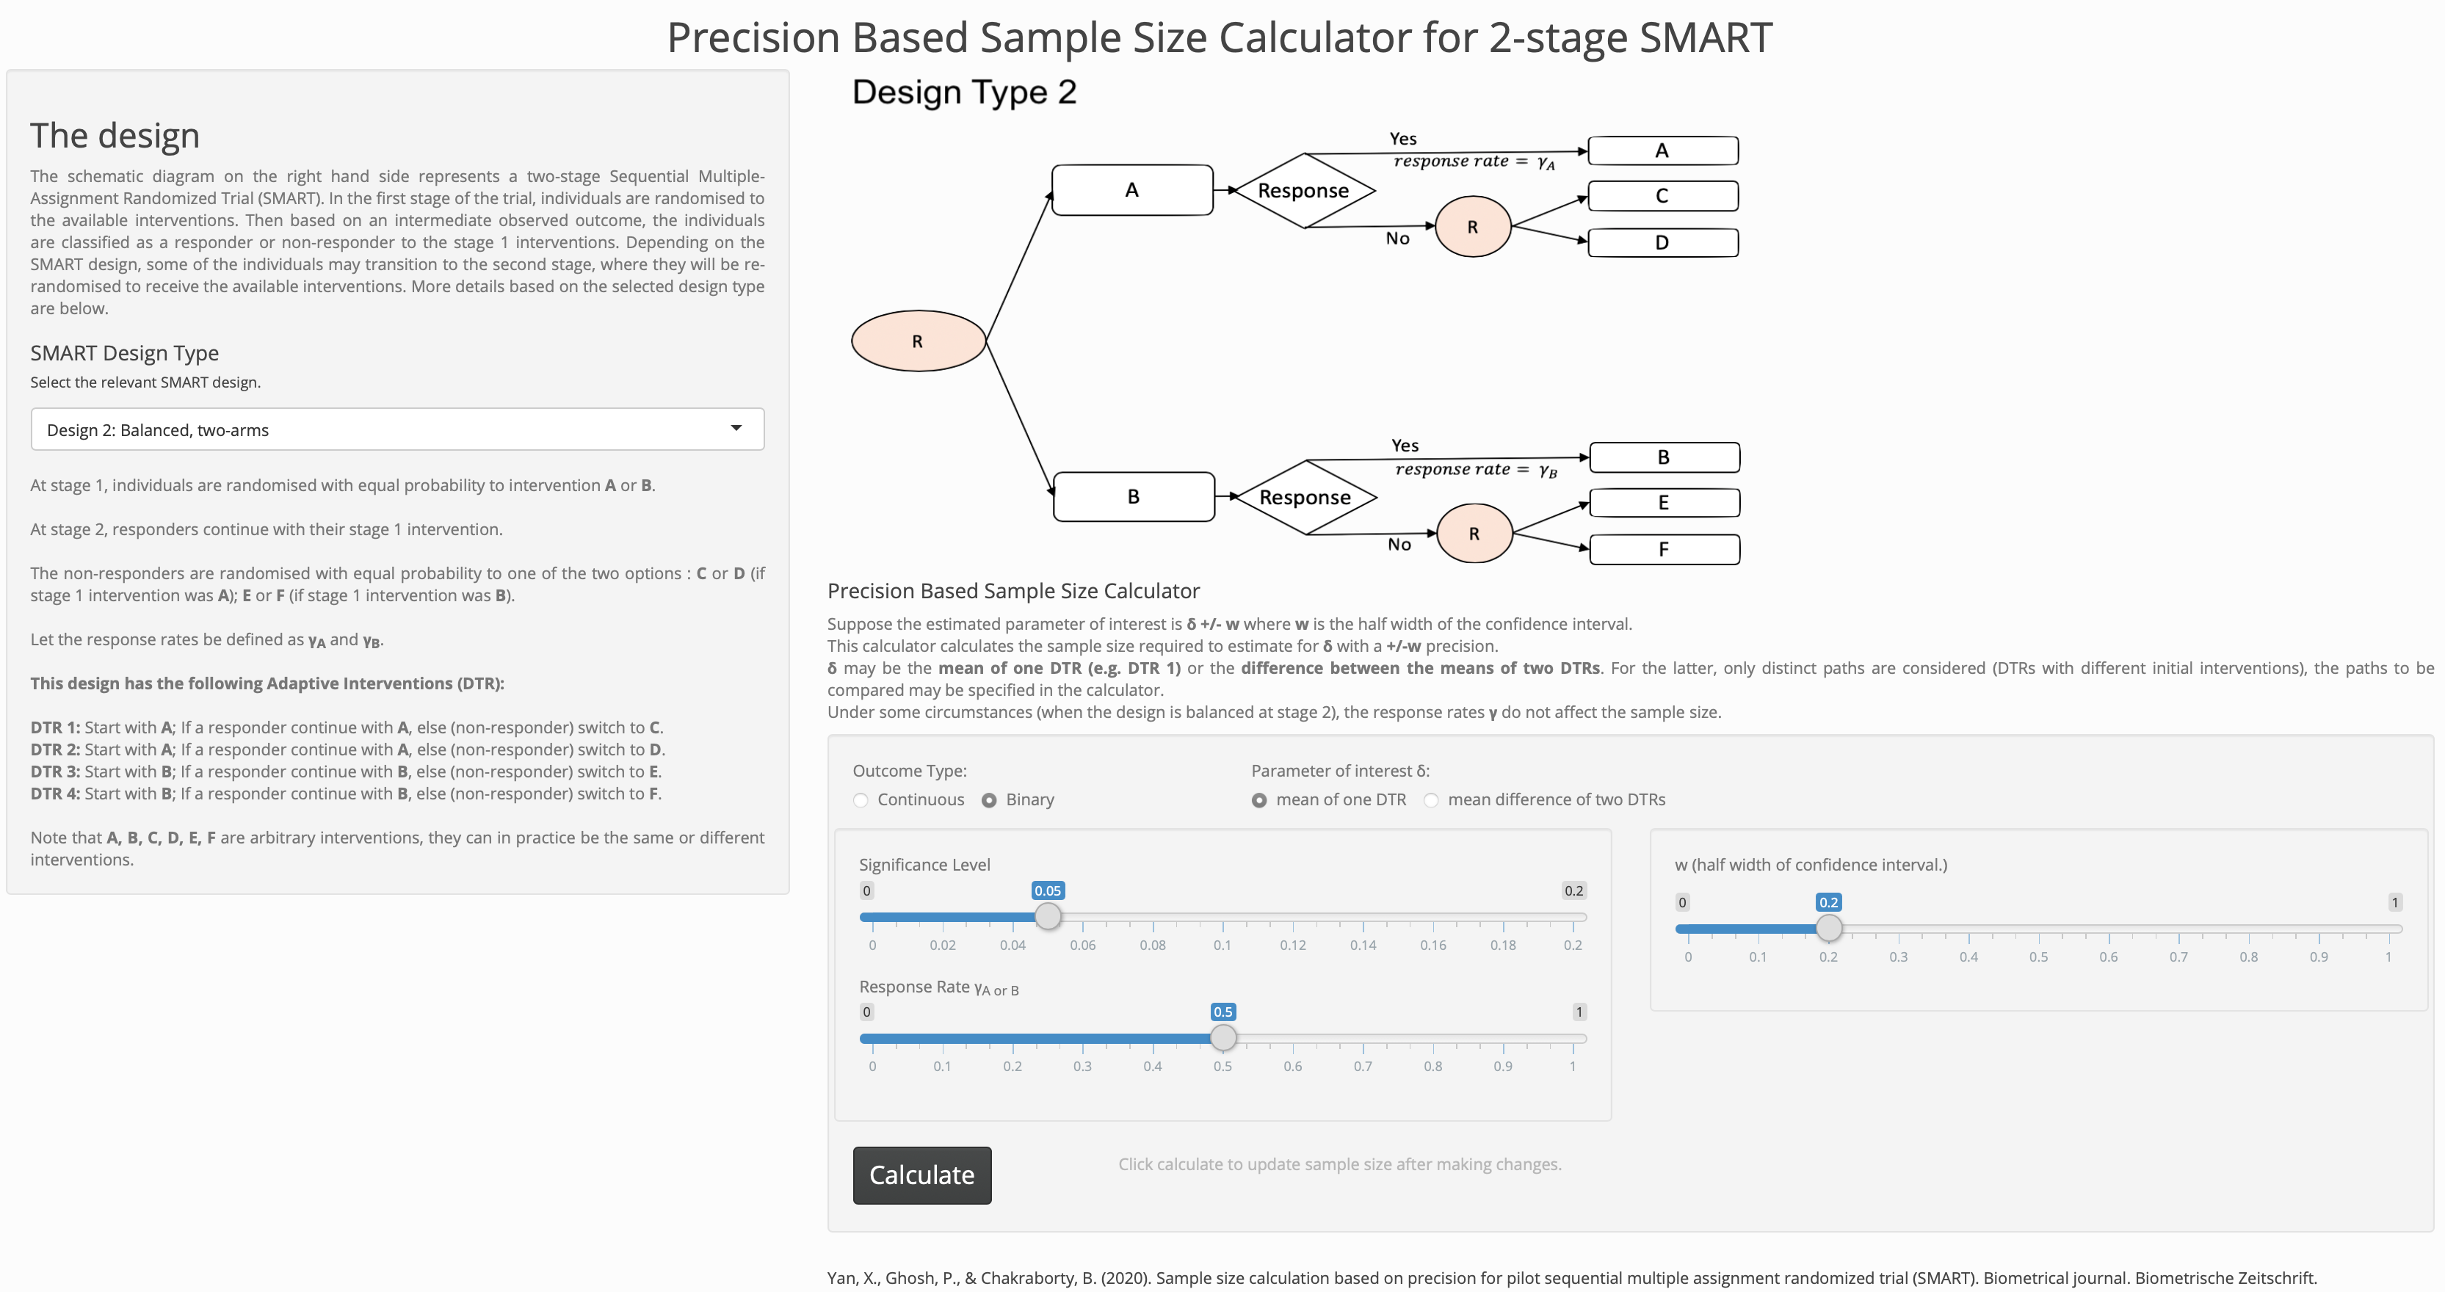2445x1292 pixels.
Task: Click the 0.5 response rate value bubble
Action: pos(1223,1012)
